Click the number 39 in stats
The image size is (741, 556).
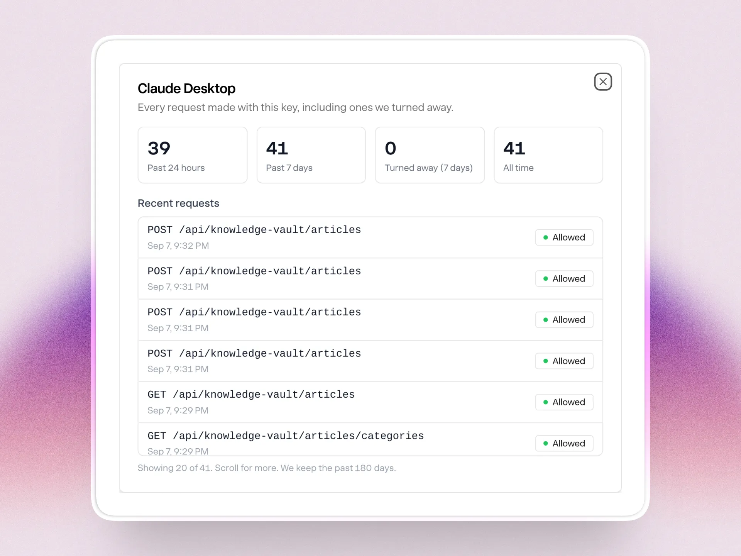pos(159,148)
